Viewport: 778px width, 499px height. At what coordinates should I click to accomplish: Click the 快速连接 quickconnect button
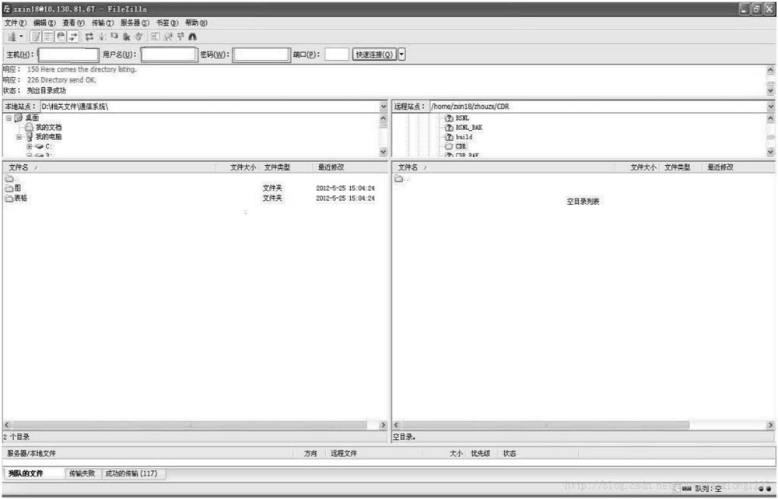point(374,54)
